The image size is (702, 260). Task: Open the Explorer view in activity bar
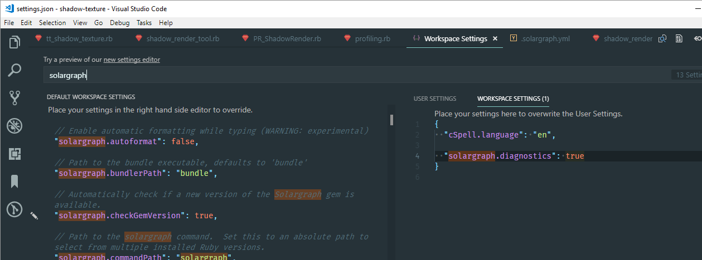(x=14, y=42)
